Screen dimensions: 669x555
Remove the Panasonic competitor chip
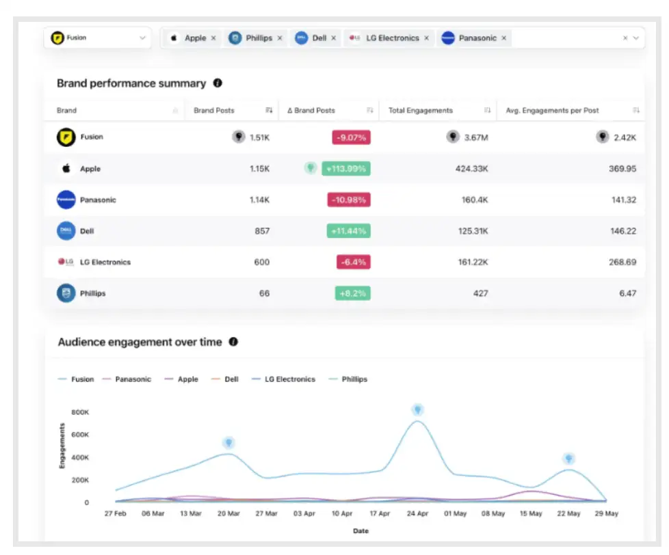(504, 38)
